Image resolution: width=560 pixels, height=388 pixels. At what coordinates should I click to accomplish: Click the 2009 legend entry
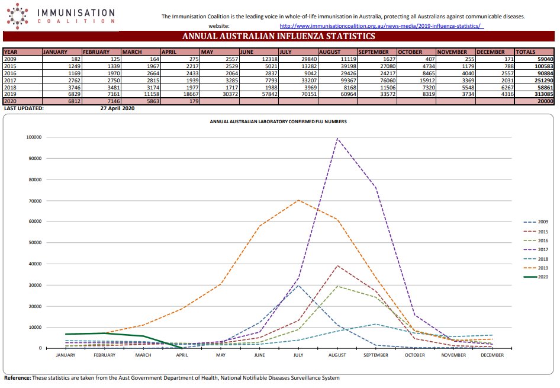point(536,222)
